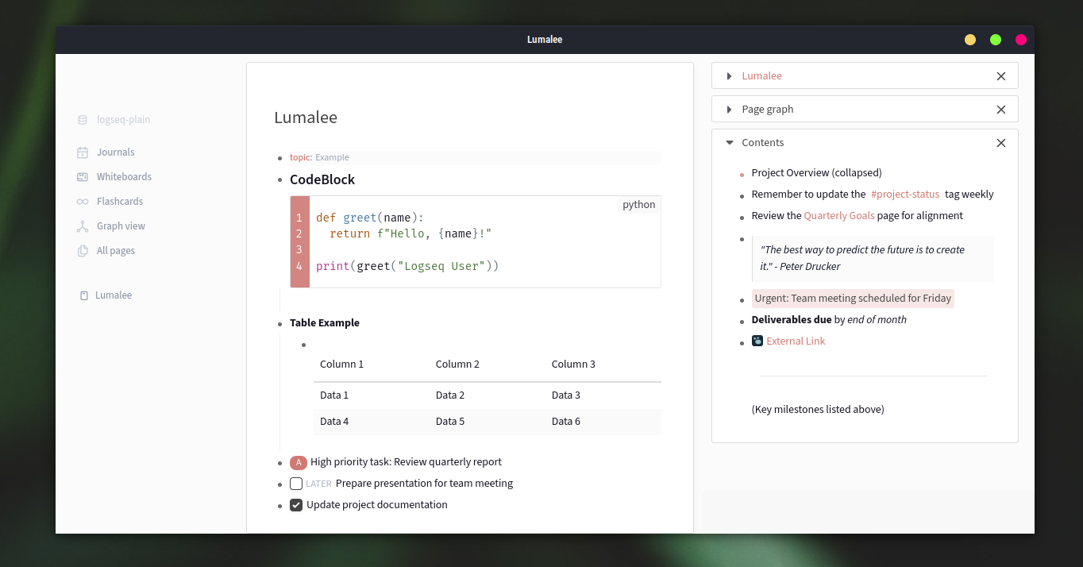Click the External Link favicon icon
The image size is (1083, 567).
[x=757, y=341]
